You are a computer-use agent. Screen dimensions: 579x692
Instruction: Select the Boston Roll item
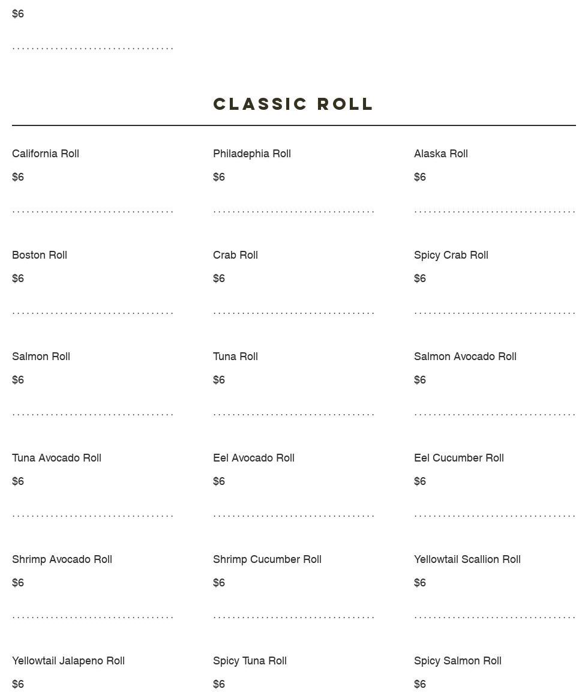pos(40,255)
